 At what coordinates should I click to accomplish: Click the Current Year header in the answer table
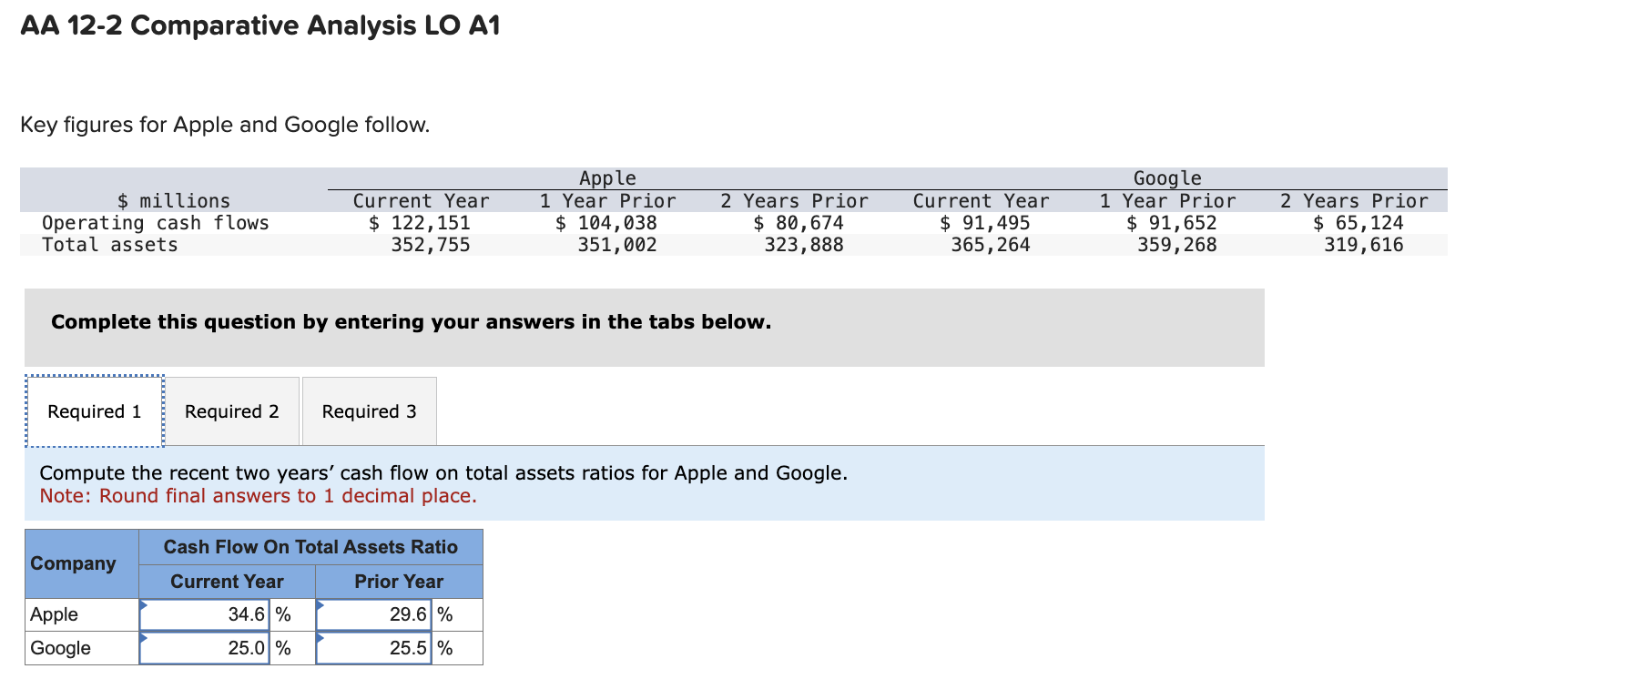(x=227, y=582)
